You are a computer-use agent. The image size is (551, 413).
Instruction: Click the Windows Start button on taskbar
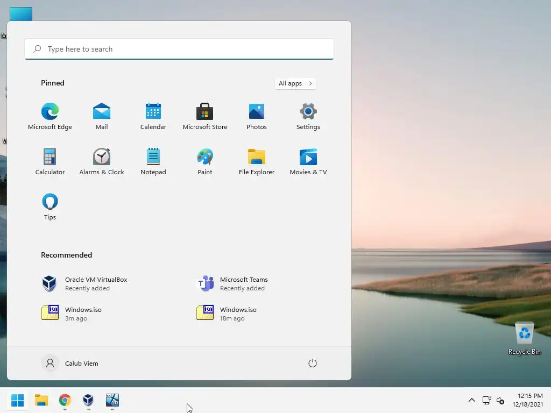pyautogui.click(x=18, y=400)
